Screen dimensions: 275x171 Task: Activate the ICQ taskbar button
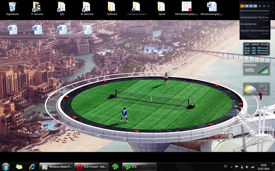click(139, 167)
